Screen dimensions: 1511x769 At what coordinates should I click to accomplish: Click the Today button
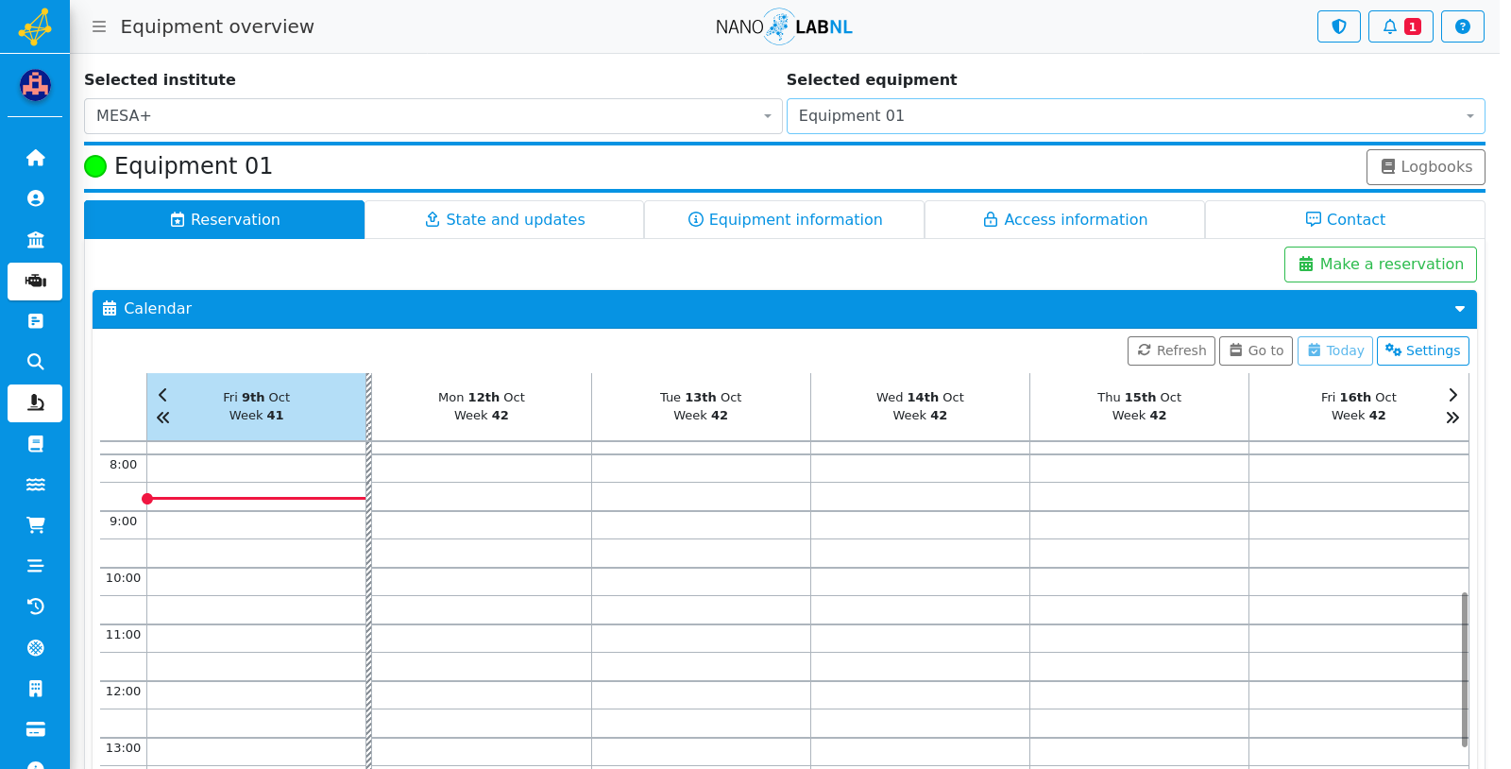pos(1334,350)
